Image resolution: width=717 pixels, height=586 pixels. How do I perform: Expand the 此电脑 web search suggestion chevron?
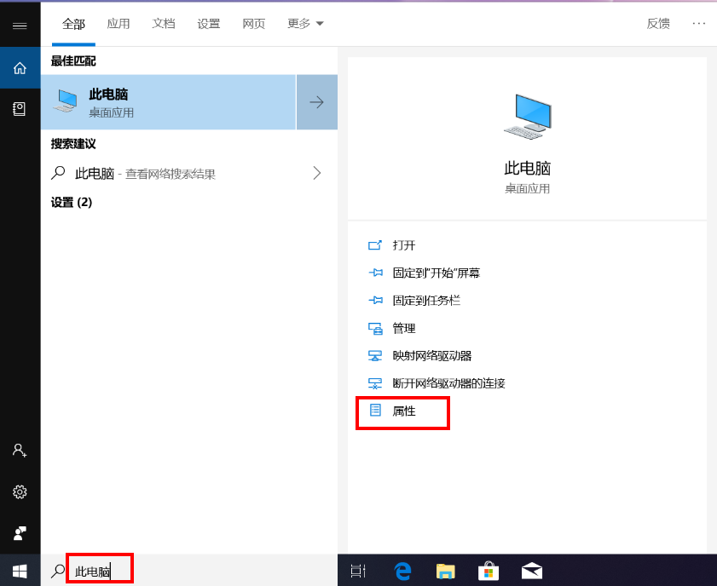316,174
